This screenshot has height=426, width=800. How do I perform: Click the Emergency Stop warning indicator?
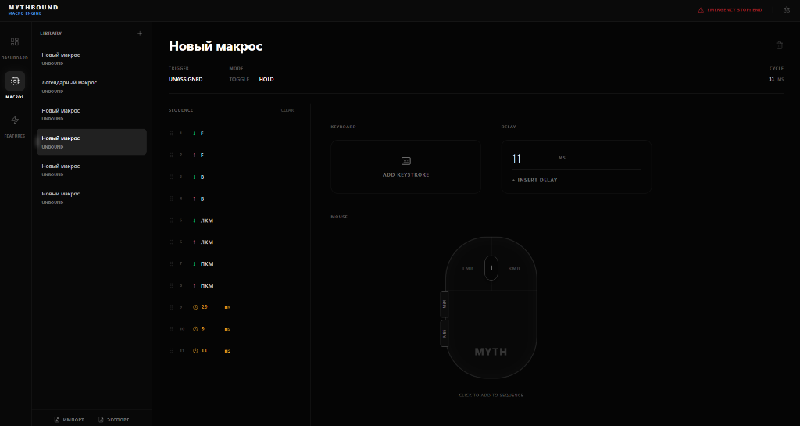[x=730, y=9]
